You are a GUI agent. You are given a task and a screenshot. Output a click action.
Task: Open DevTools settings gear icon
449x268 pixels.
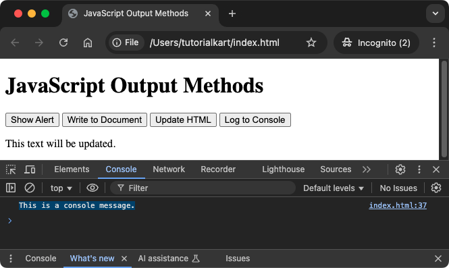pos(400,169)
